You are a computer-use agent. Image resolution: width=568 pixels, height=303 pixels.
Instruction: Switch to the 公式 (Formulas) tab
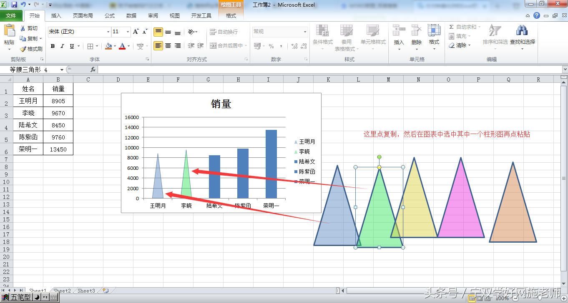(110, 16)
